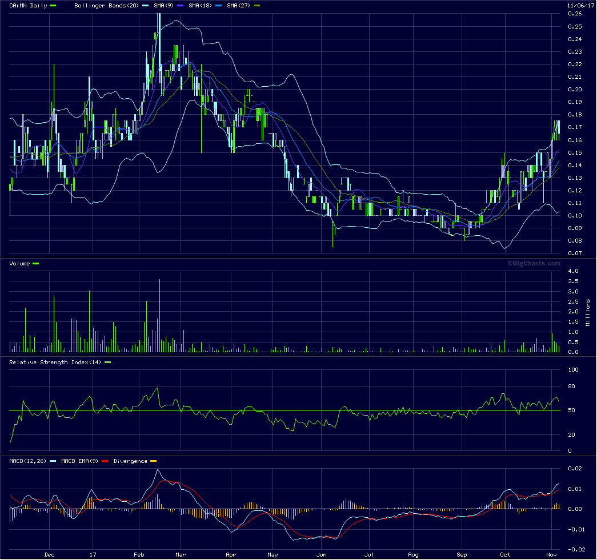Click the 2.5 volume axis label
The width and height of the screenshot is (597, 560).
point(573,301)
